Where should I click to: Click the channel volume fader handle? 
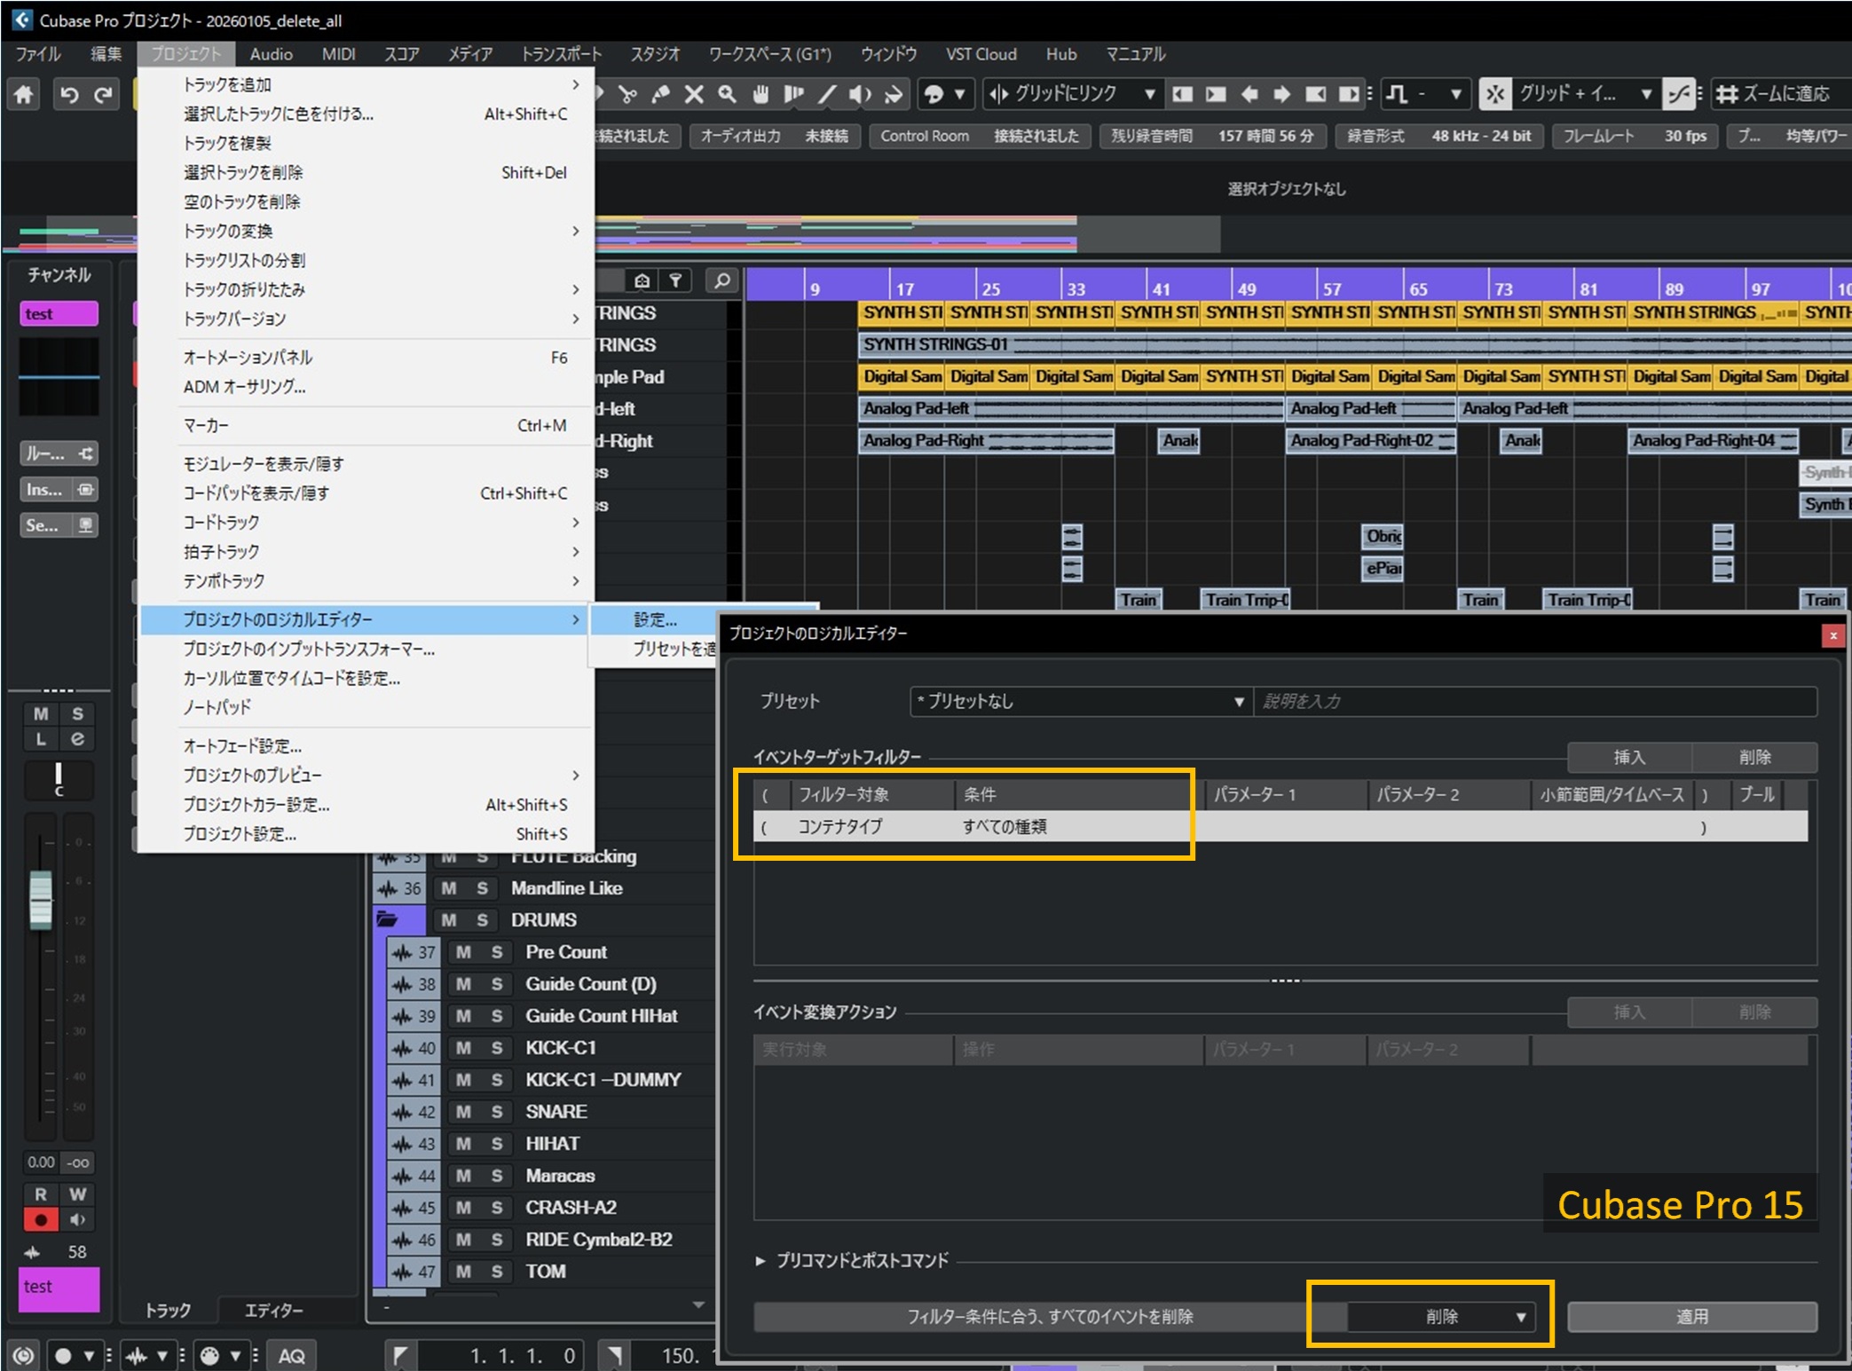[x=41, y=901]
